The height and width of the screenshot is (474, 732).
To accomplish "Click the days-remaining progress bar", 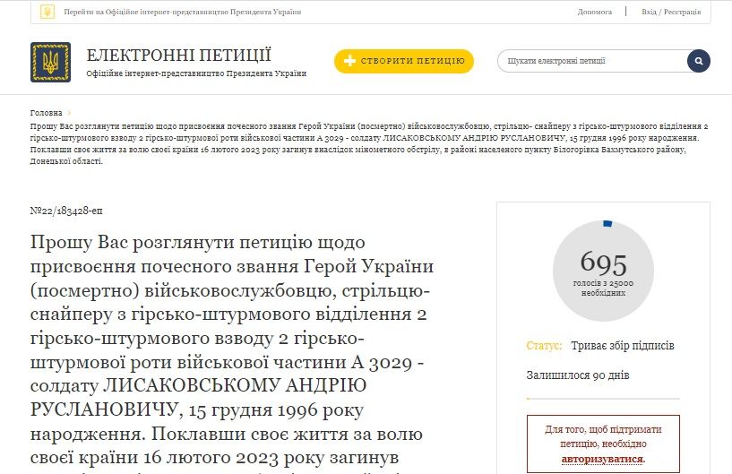I will (602, 398).
